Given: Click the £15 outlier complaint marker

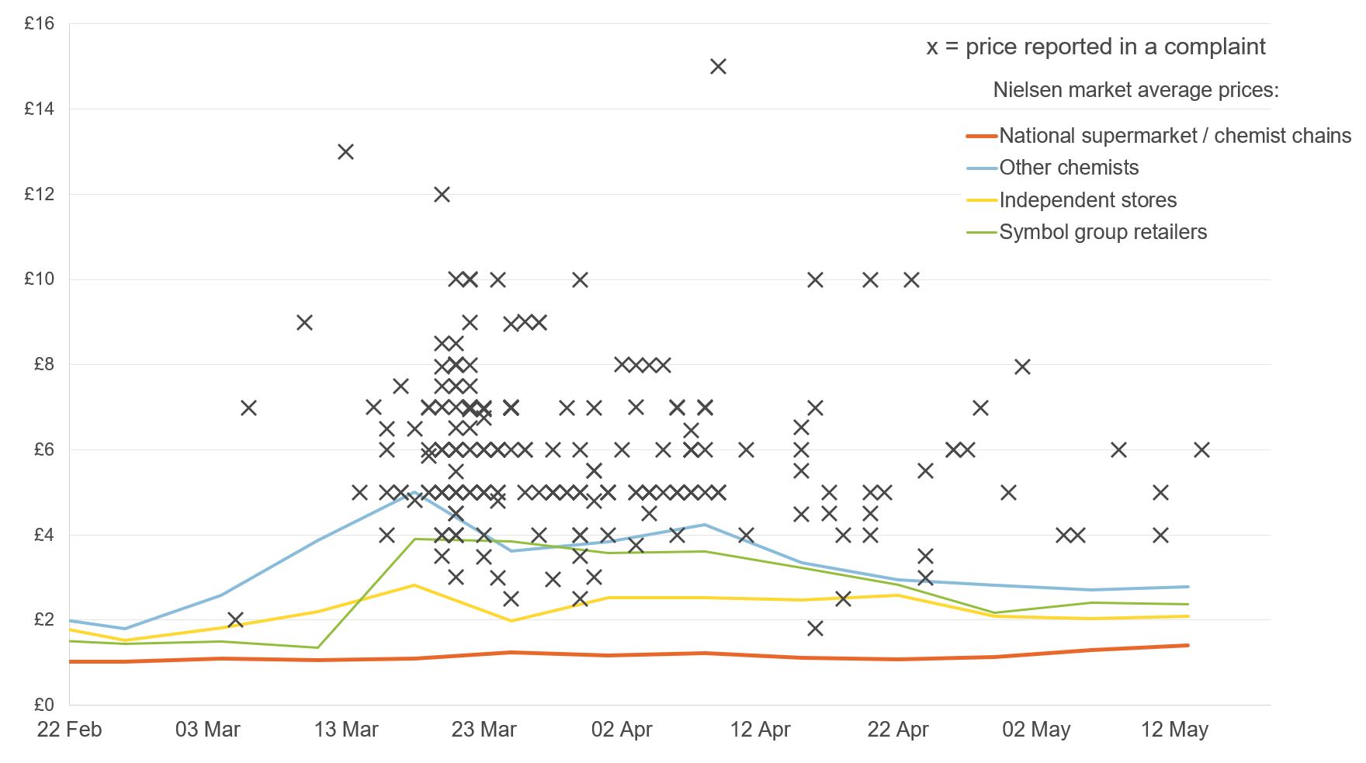Looking at the screenshot, I should coord(718,68).
